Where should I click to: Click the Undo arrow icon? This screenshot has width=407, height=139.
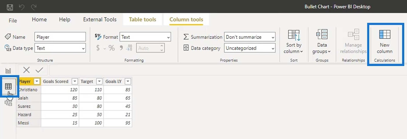22,7
